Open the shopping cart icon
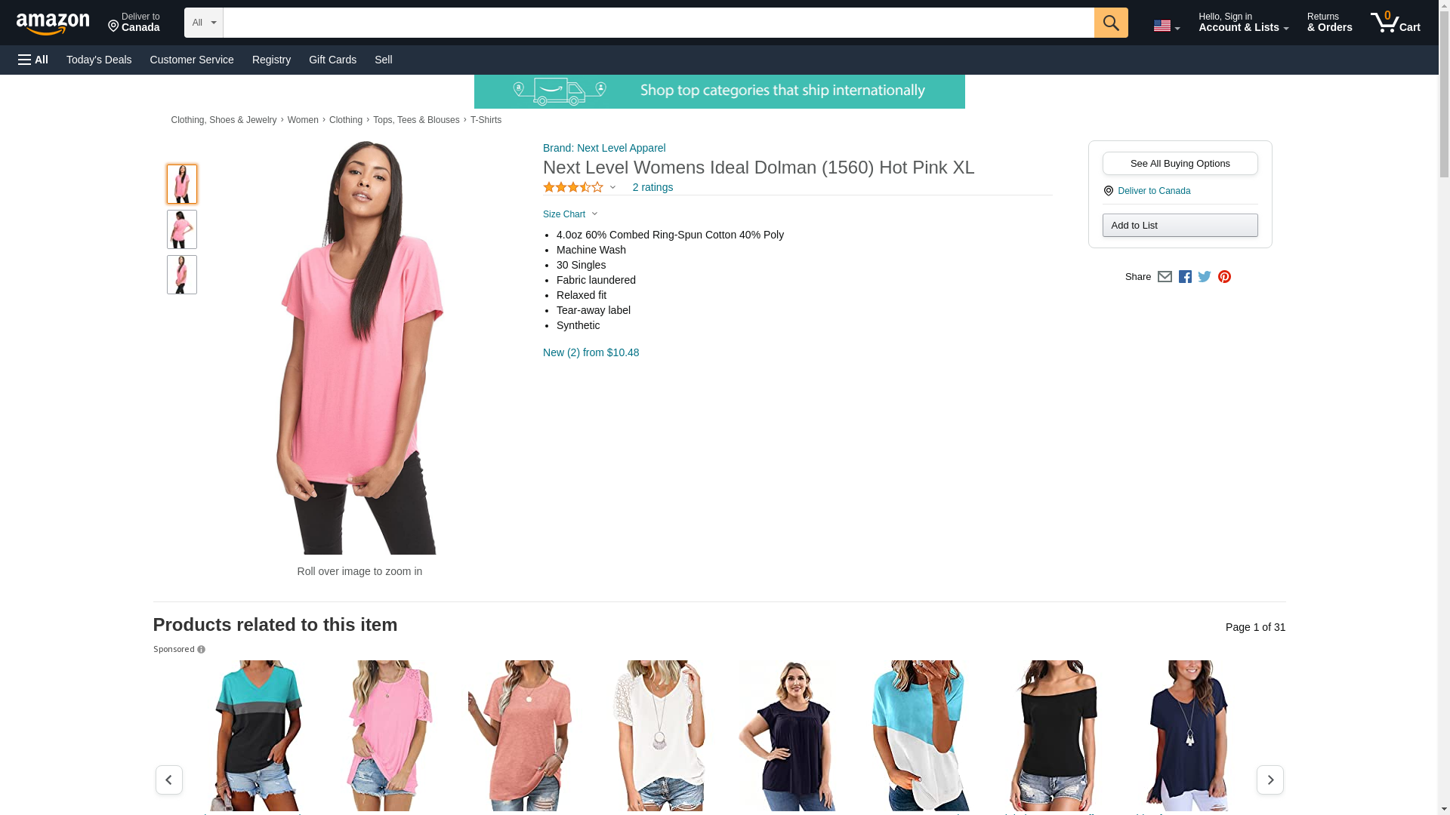This screenshot has width=1450, height=815. [x=1395, y=23]
